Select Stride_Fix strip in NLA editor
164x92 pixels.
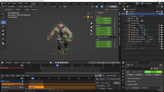pos(36,87)
